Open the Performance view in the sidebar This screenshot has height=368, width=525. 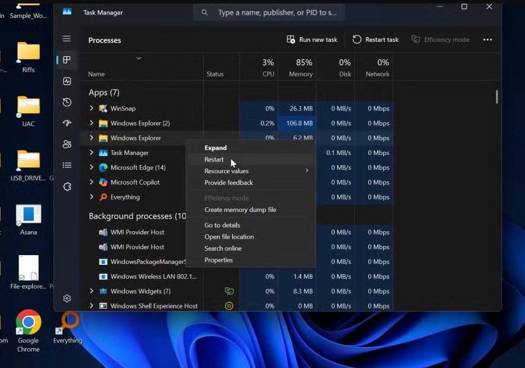click(x=67, y=81)
